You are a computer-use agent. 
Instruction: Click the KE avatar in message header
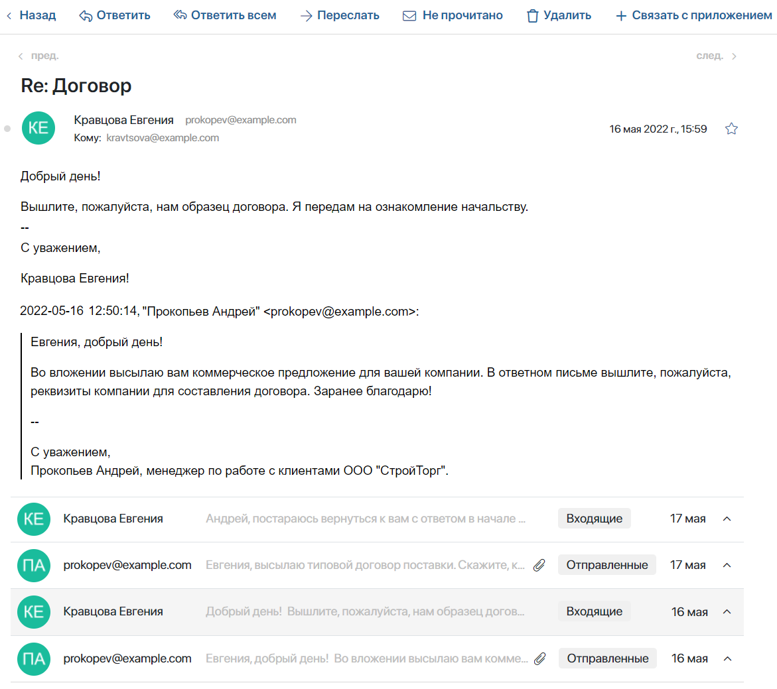38,128
